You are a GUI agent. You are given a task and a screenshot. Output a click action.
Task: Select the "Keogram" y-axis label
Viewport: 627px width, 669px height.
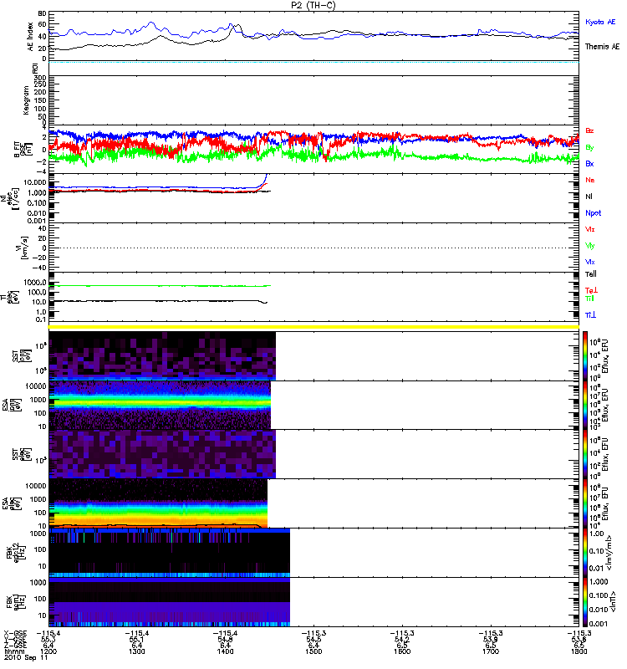click(26, 100)
